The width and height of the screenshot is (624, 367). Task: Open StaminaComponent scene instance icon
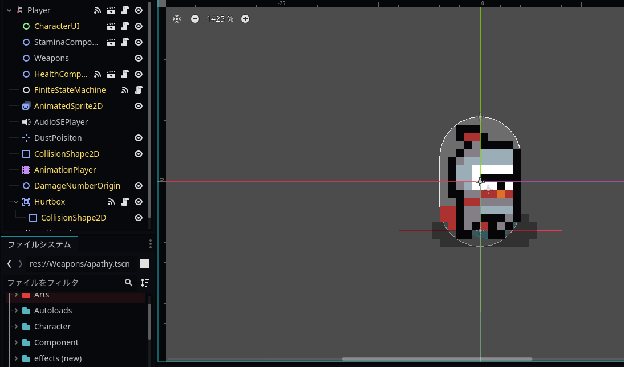[111, 42]
